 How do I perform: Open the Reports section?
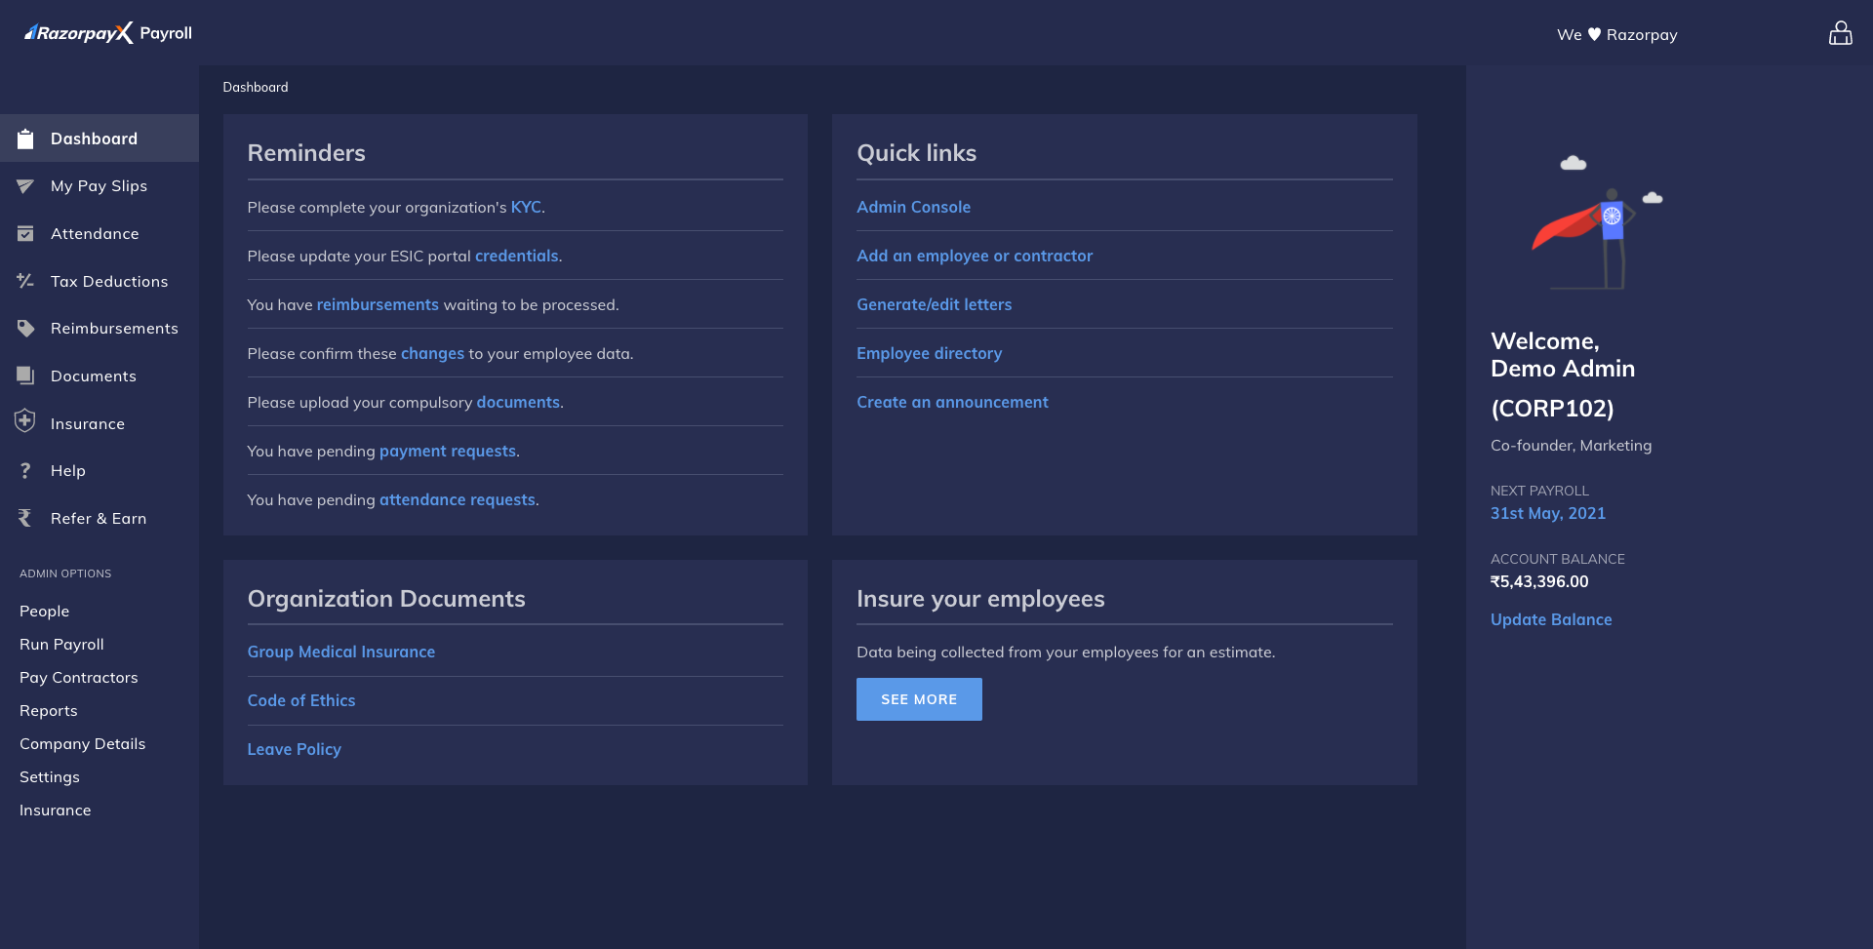[x=48, y=710]
